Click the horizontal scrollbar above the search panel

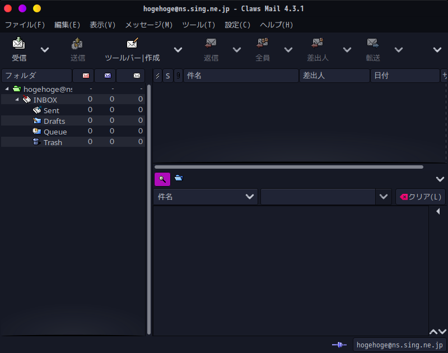pyautogui.click(x=288, y=166)
